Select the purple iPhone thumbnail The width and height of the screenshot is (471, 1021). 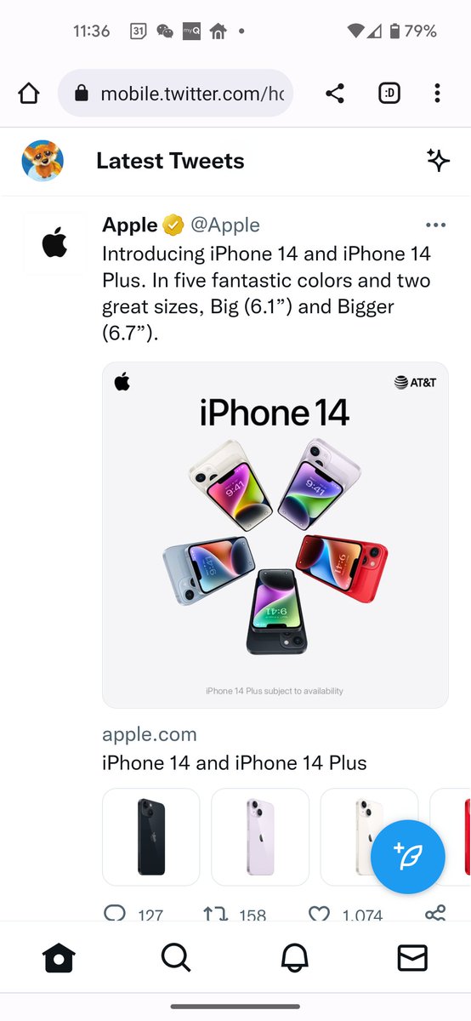[x=260, y=837]
